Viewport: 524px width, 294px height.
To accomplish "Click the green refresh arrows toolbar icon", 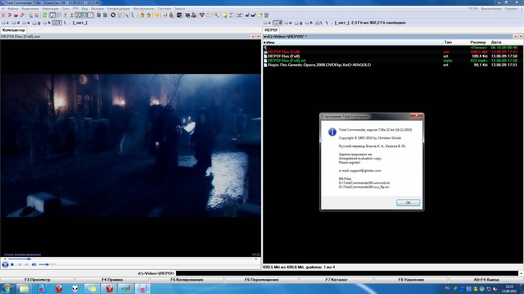I will coord(45,15).
